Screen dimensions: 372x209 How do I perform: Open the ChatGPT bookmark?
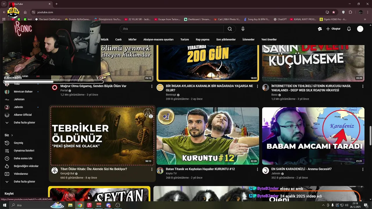pos(280,19)
